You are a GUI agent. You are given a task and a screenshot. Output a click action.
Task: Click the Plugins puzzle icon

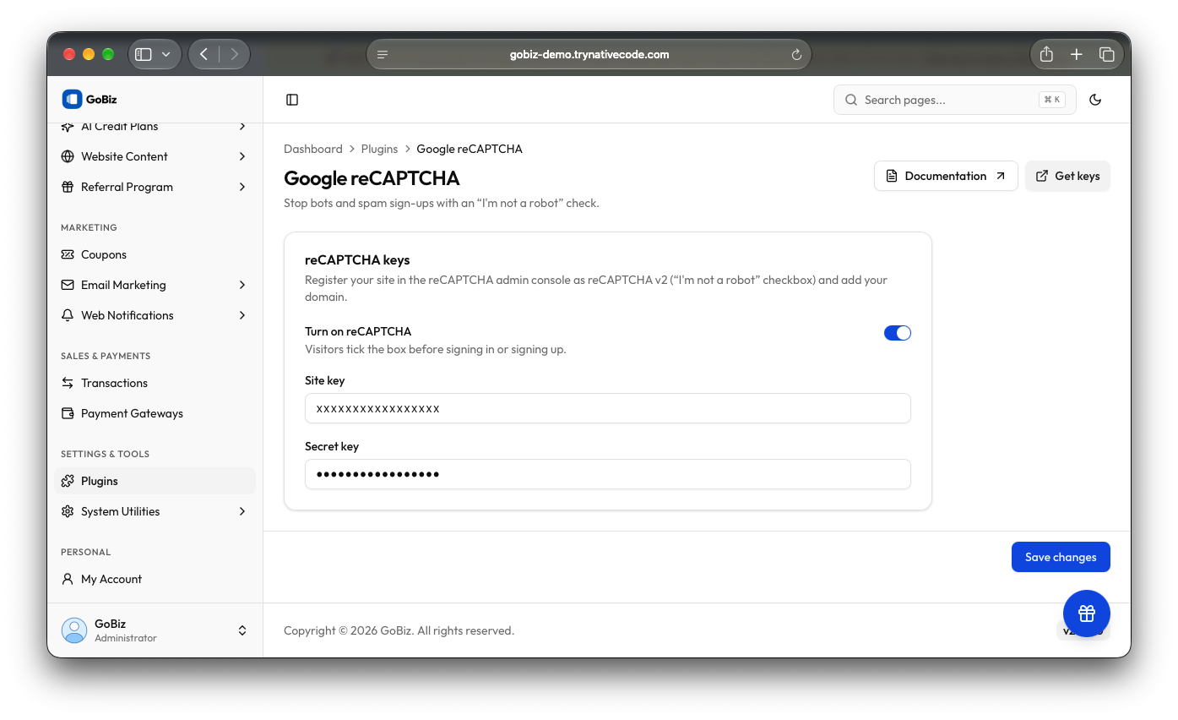[68, 481]
